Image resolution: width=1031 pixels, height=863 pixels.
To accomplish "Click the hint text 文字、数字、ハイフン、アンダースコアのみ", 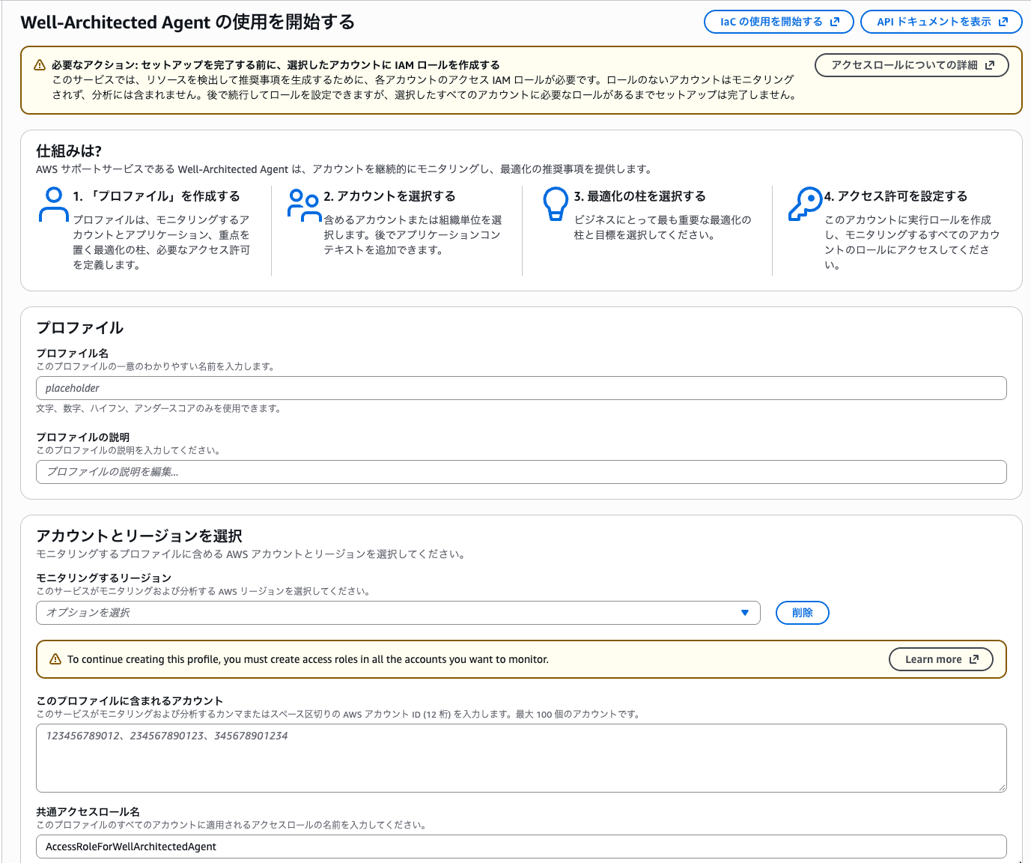I will 159,408.
